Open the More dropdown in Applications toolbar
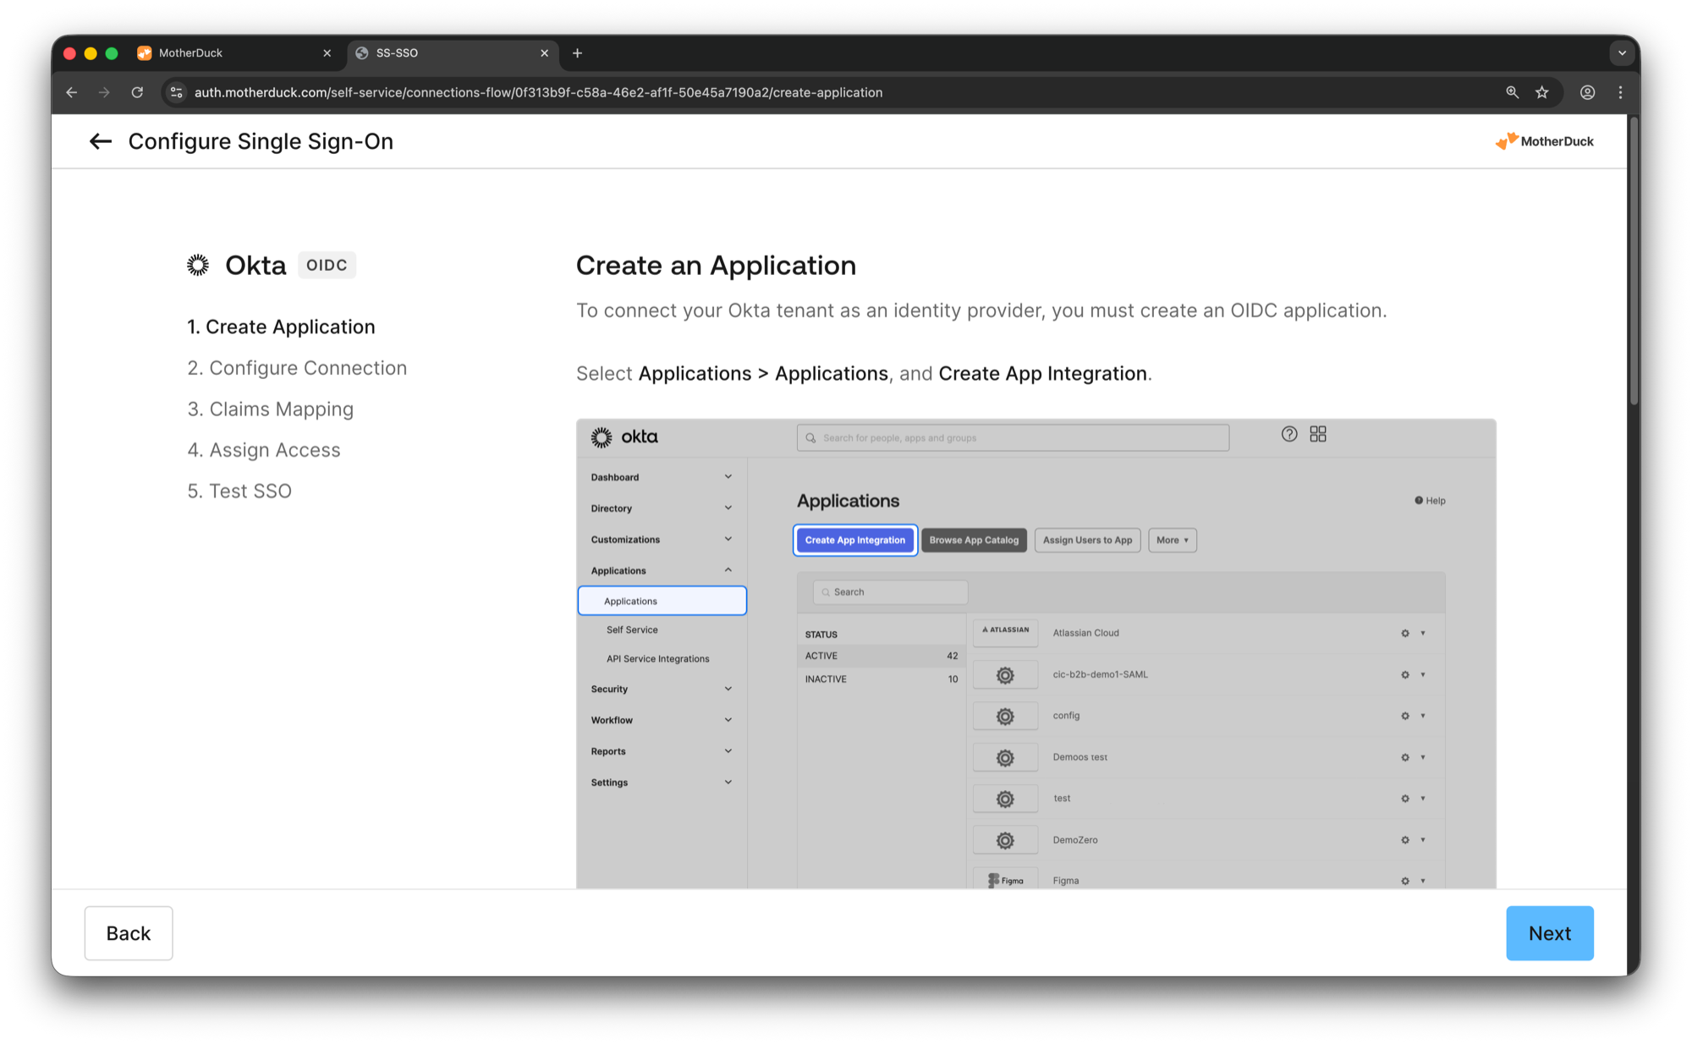This screenshot has width=1692, height=1044. click(x=1172, y=540)
